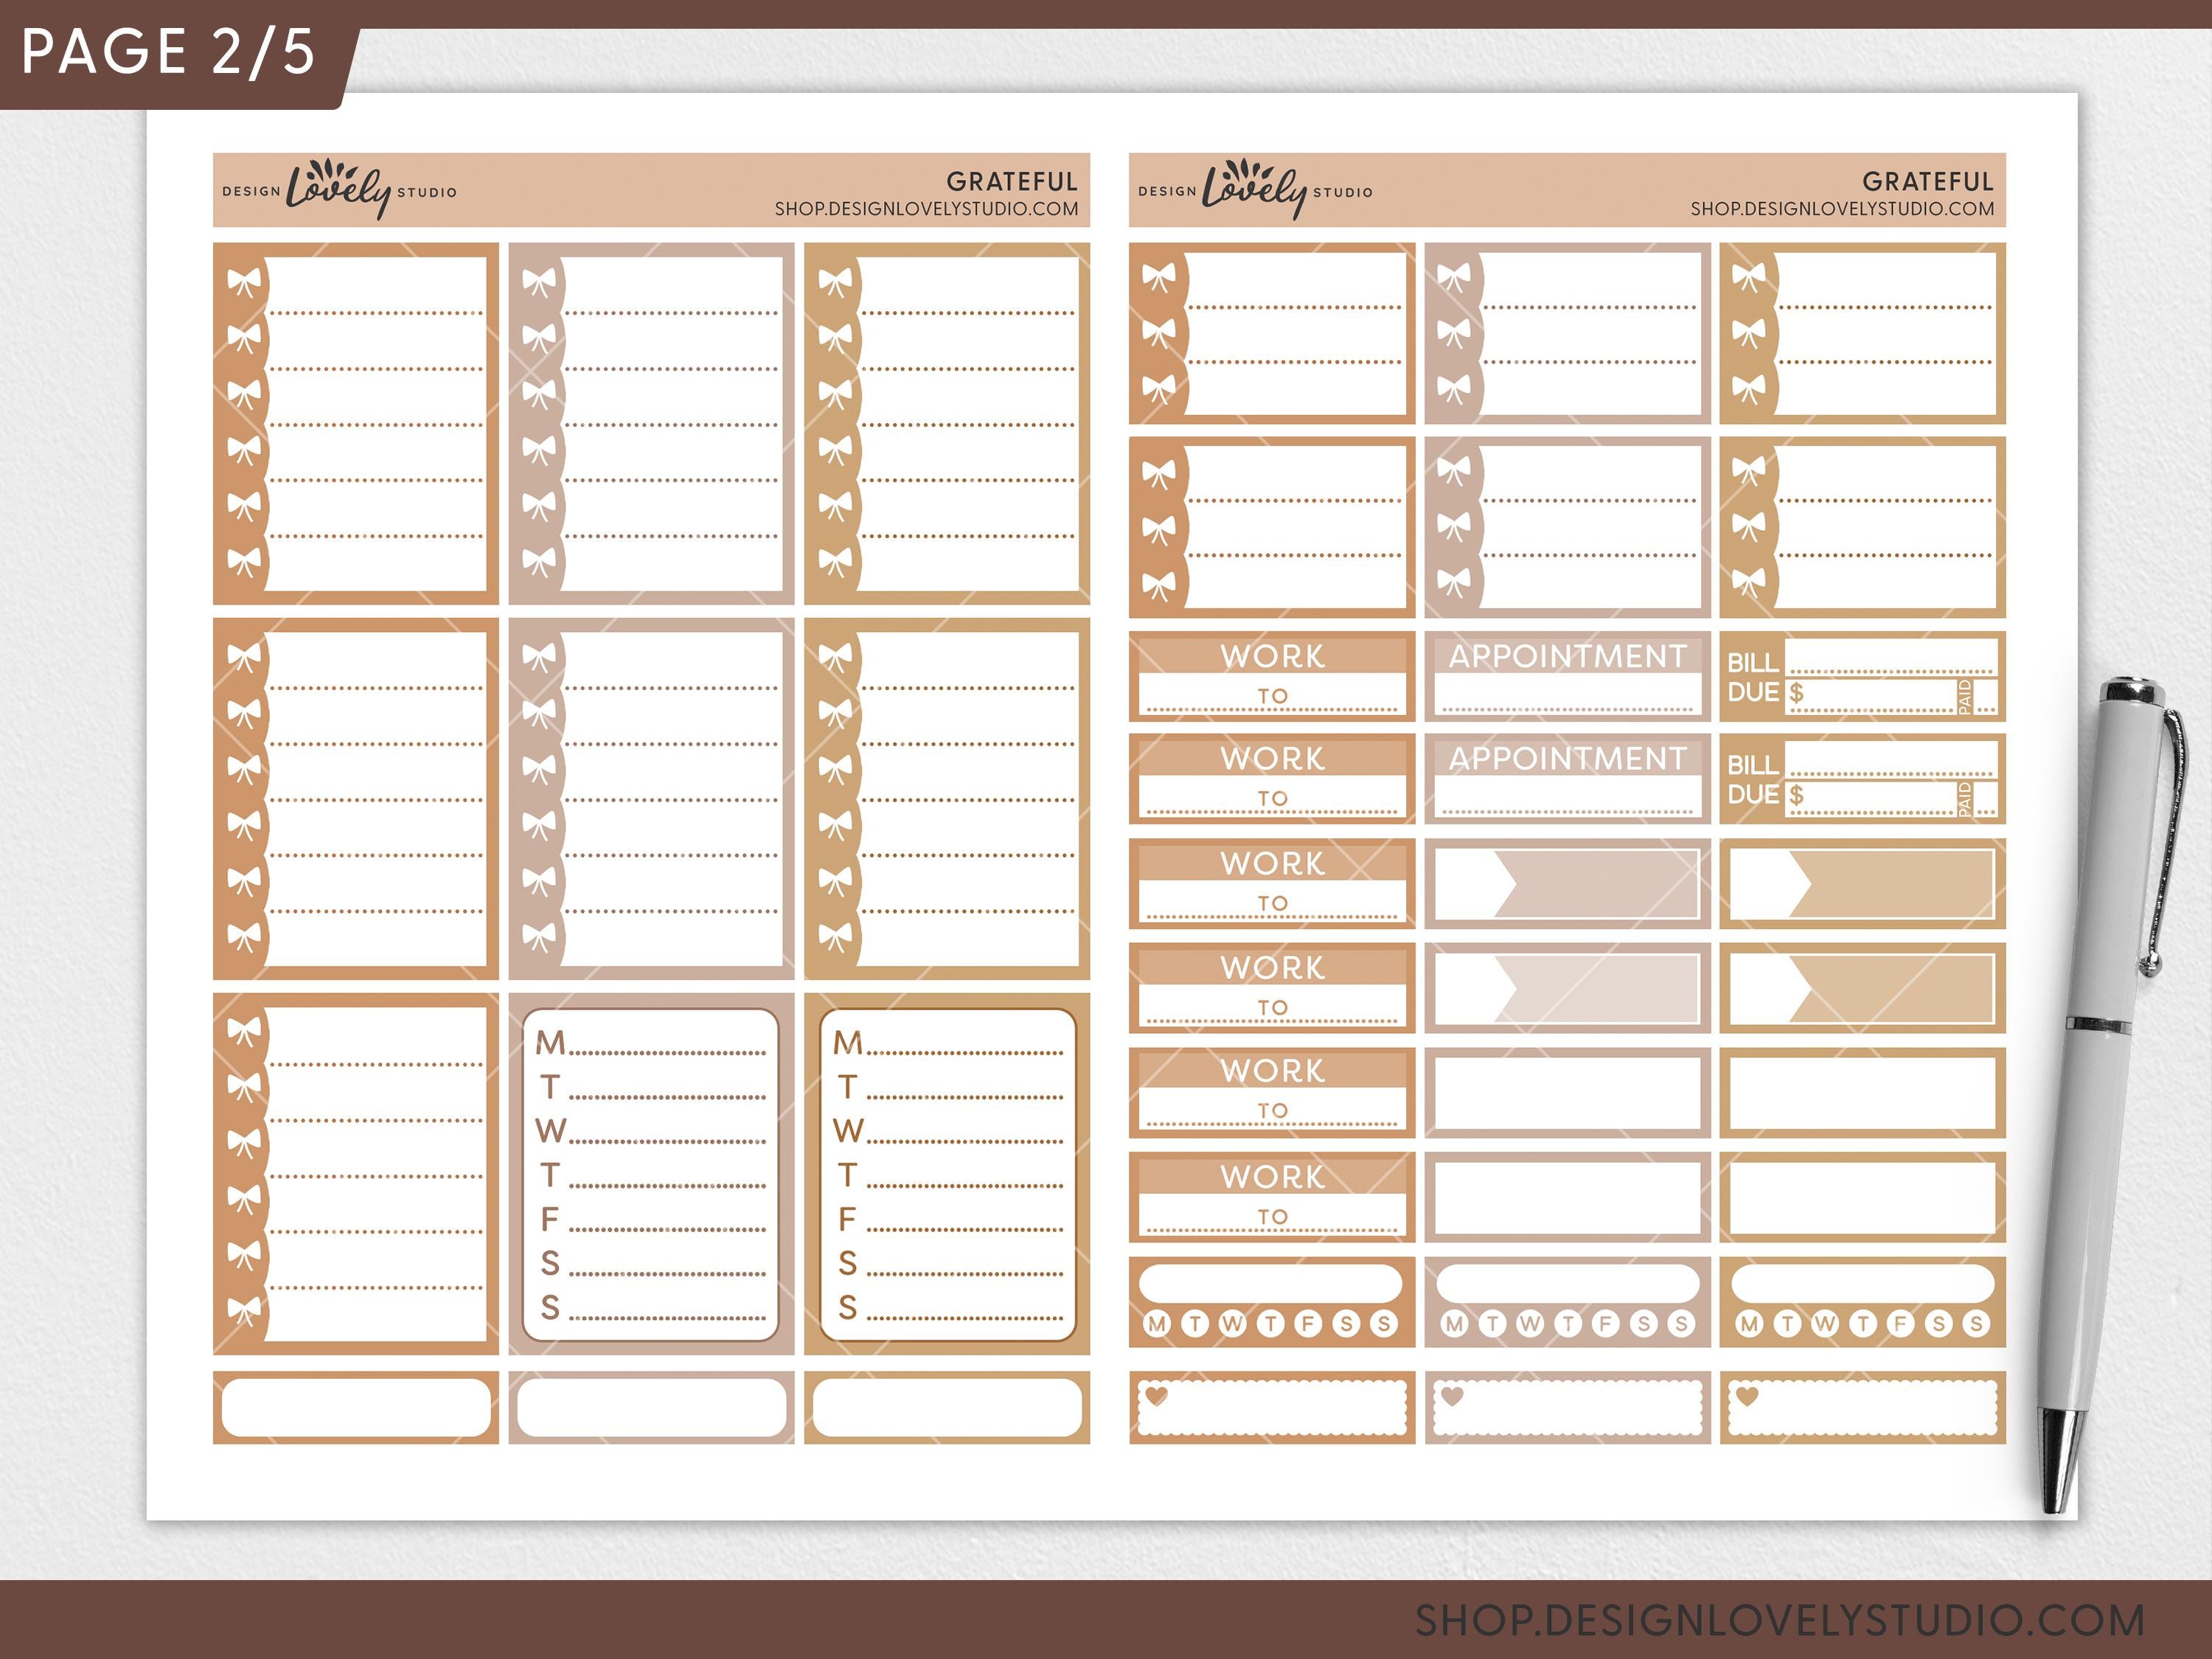Select the F circle on golden habit tracker
Screen dimensions: 2212x1659
[1900, 1324]
